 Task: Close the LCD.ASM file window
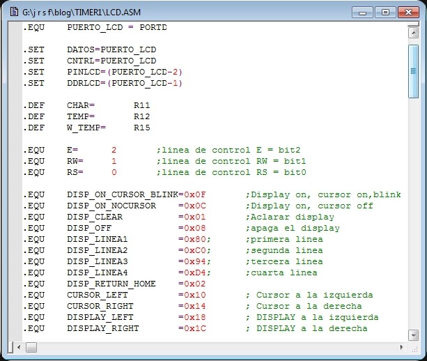coord(407,12)
